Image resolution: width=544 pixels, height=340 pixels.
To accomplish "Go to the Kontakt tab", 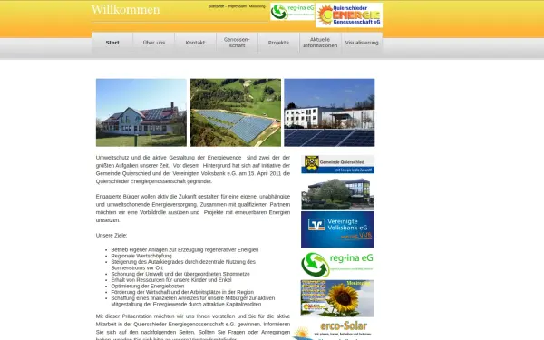I will (x=195, y=43).
